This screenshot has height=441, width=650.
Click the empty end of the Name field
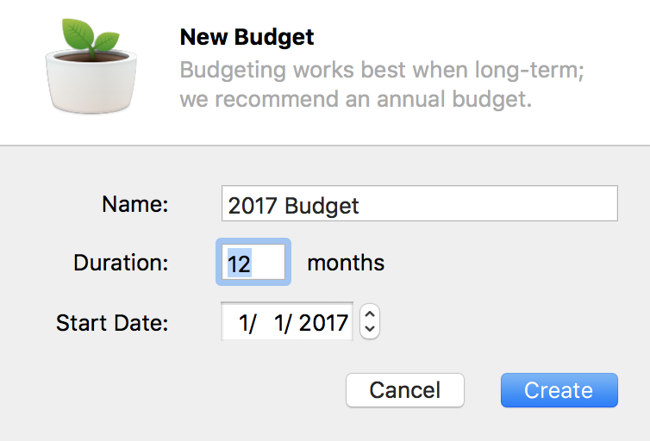[x=489, y=203]
